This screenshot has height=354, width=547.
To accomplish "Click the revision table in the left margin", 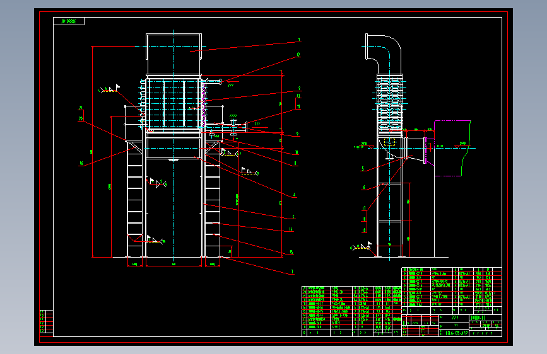I will point(47,323).
